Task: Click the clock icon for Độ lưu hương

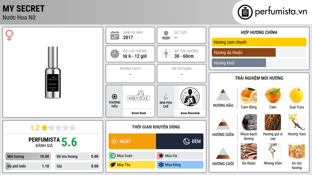Action: pyautogui.click(x=115, y=54)
